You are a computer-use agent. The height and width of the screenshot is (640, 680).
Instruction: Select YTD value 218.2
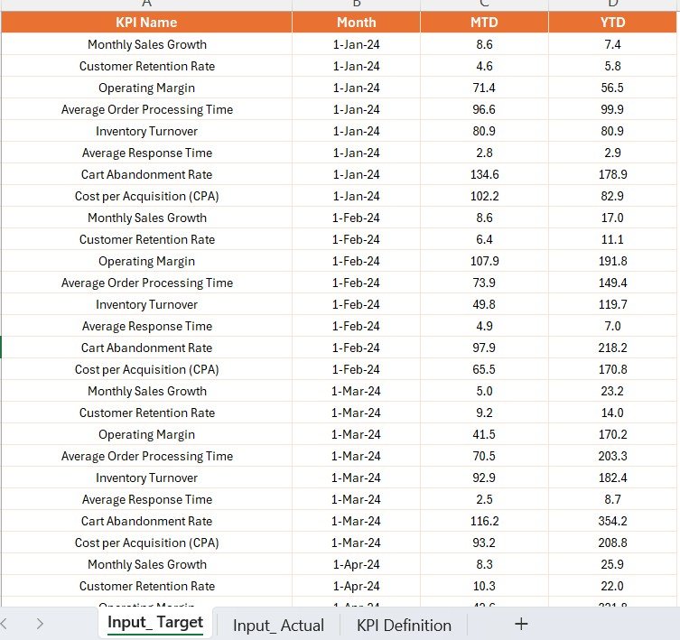click(612, 348)
